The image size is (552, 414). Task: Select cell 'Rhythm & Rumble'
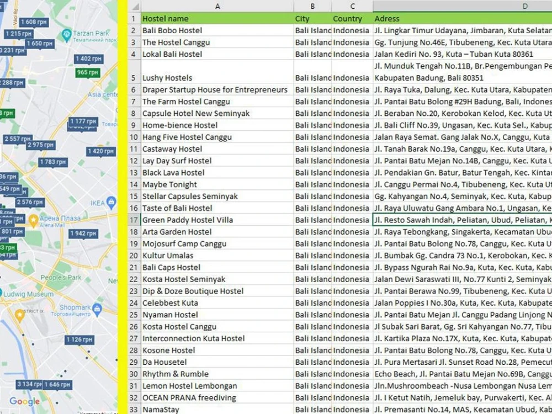point(217,374)
